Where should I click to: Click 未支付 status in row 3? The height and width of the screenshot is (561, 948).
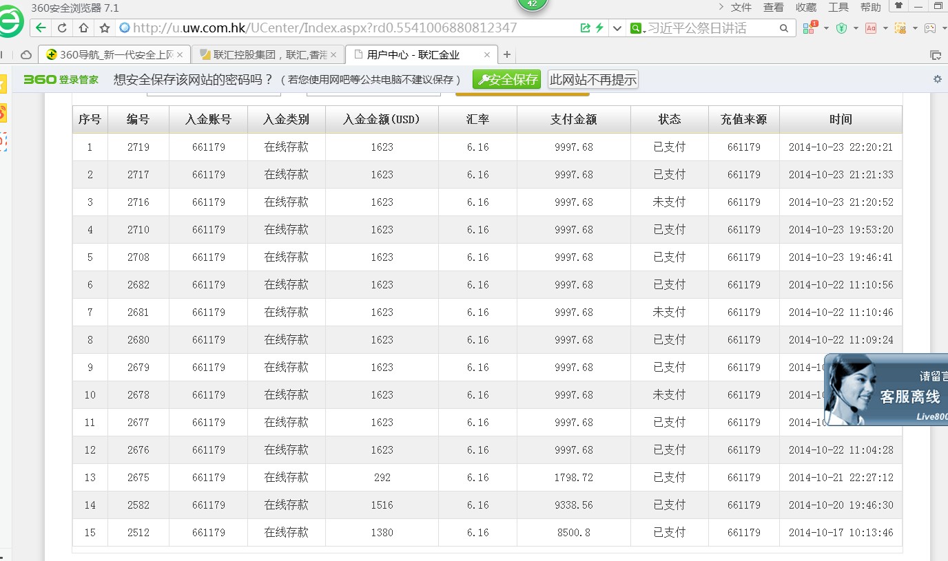point(670,202)
